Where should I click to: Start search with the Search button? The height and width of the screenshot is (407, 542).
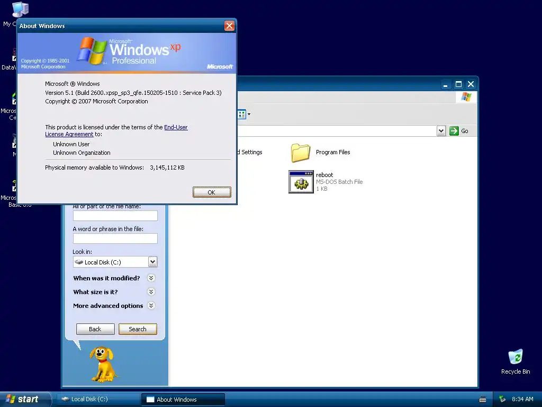coord(138,329)
